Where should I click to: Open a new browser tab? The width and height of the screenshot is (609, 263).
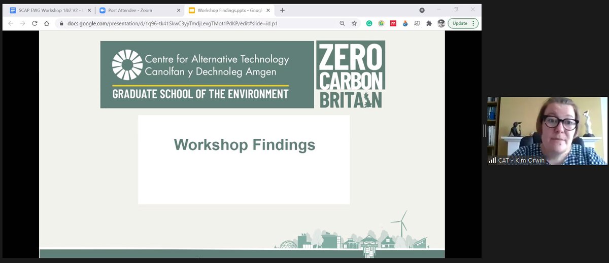pyautogui.click(x=282, y=10)
